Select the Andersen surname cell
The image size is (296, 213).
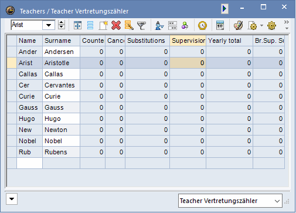pos(61,52)
